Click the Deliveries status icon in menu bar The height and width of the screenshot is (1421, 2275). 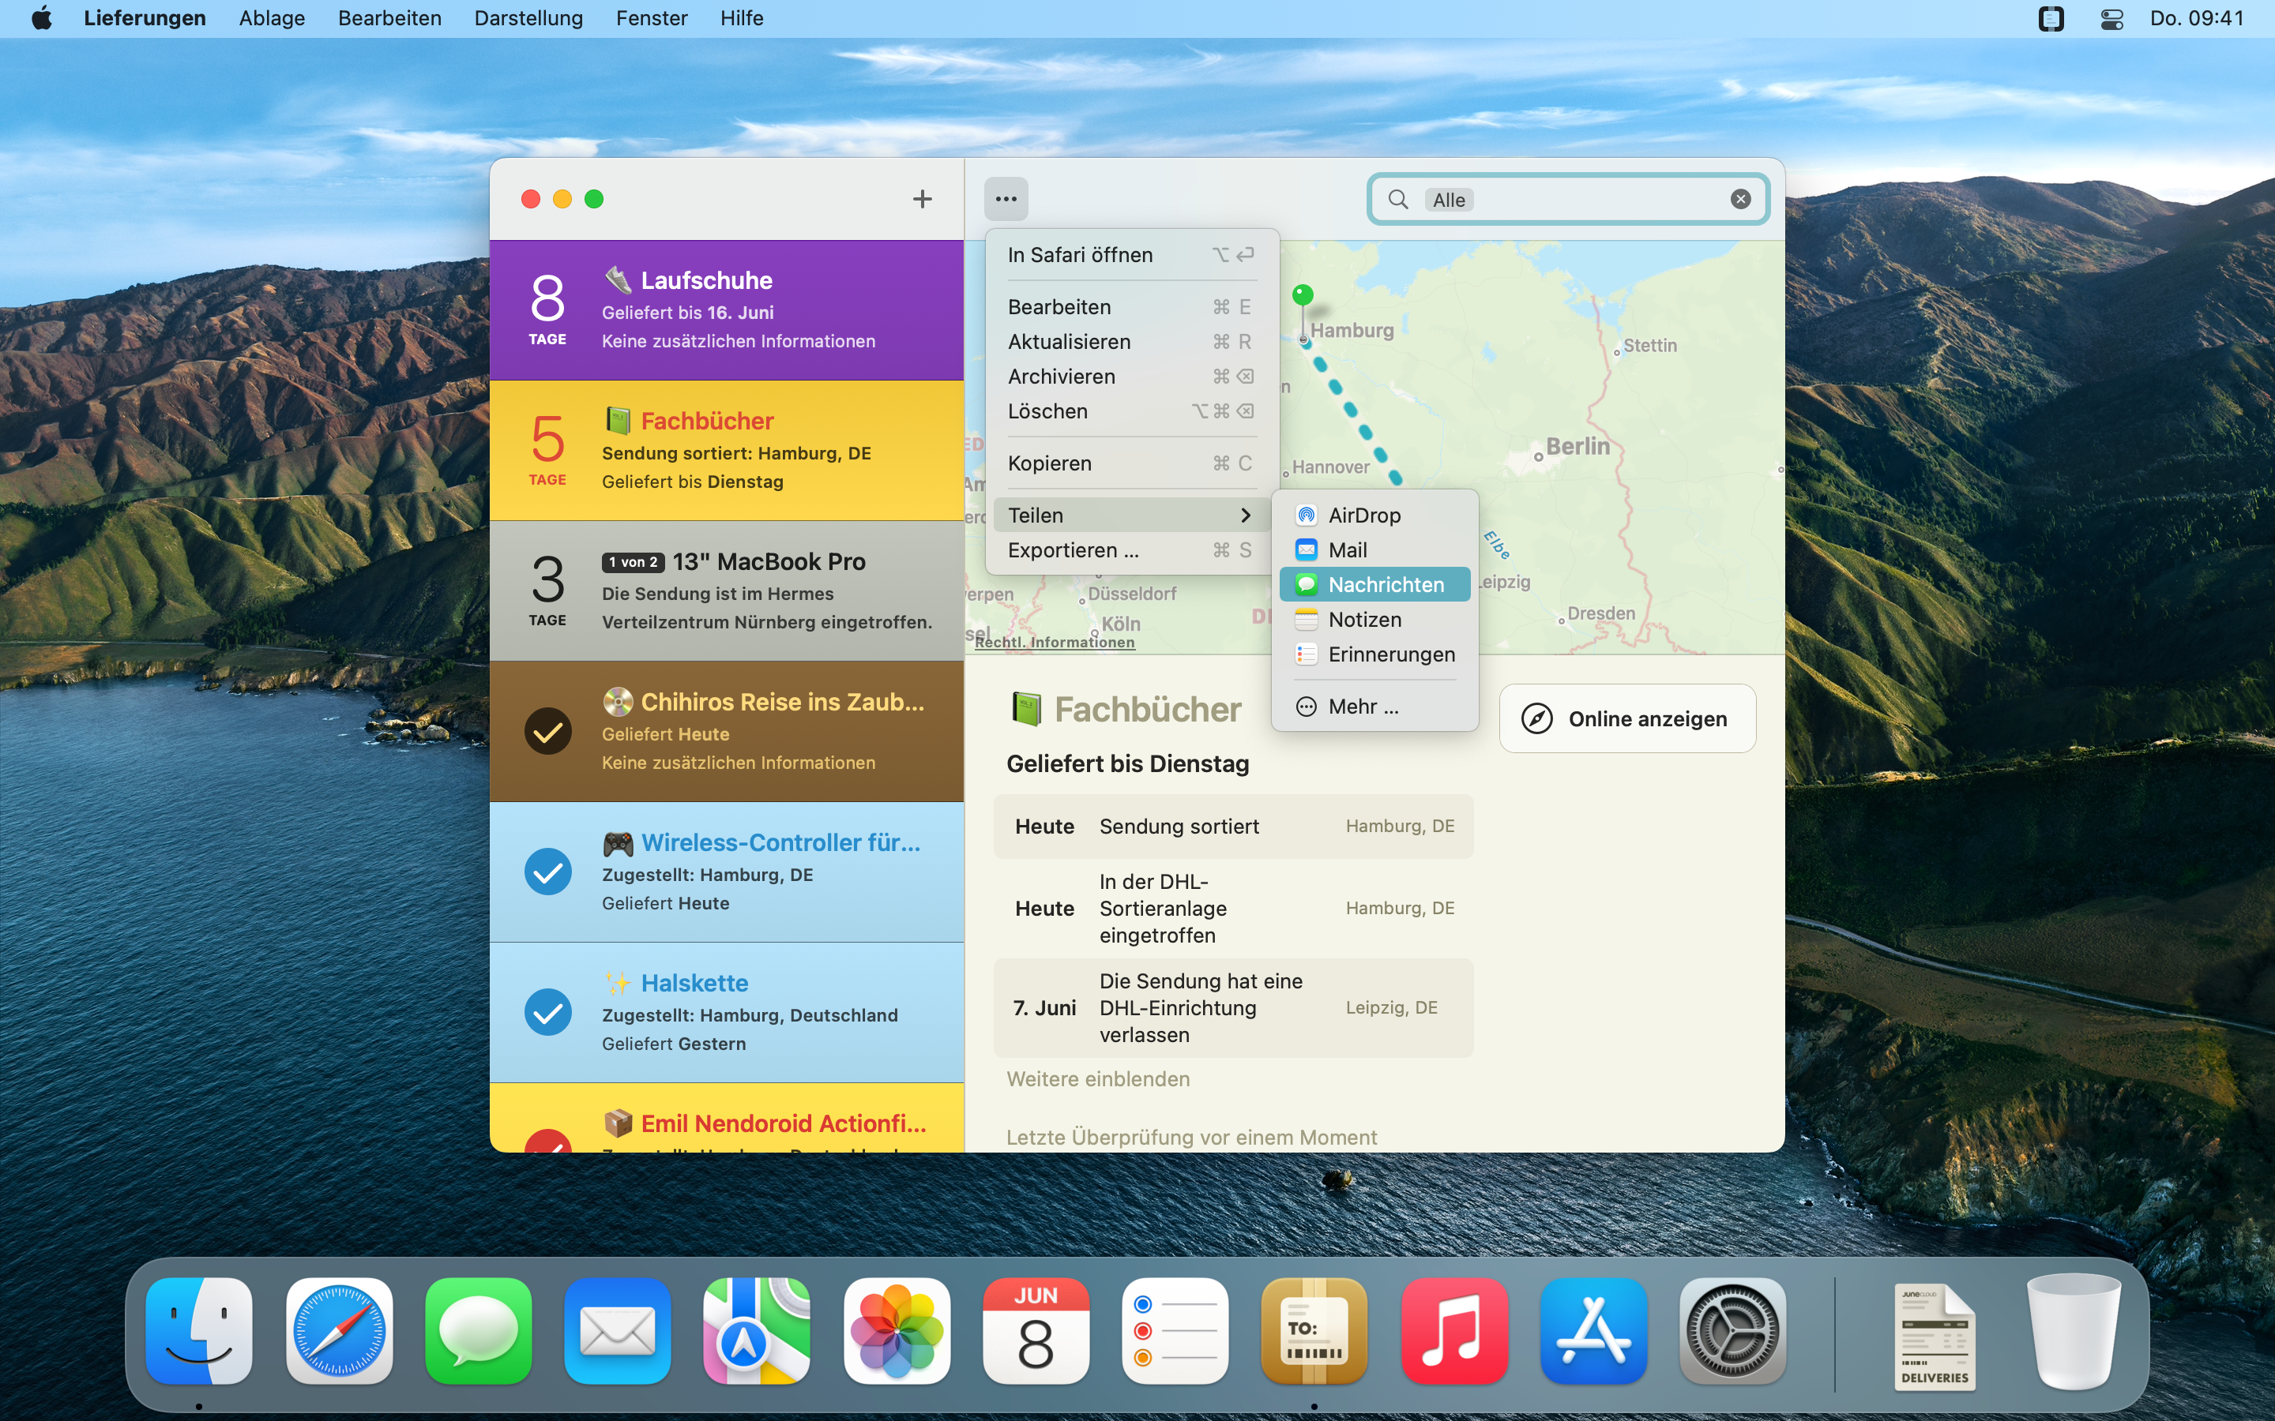coord(2051,19)
